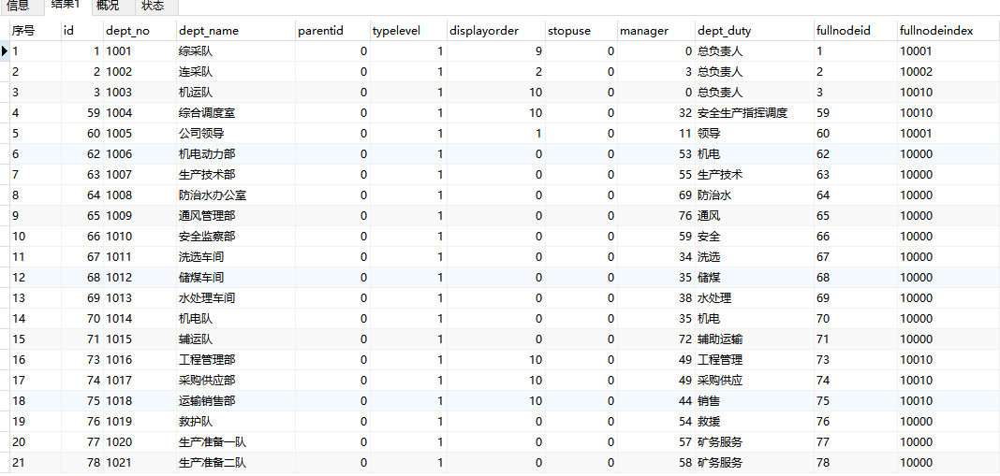Click the 运输销售部 cell
The width and height of the screenshot is (1000, 476).
click(x=236, y=401)
